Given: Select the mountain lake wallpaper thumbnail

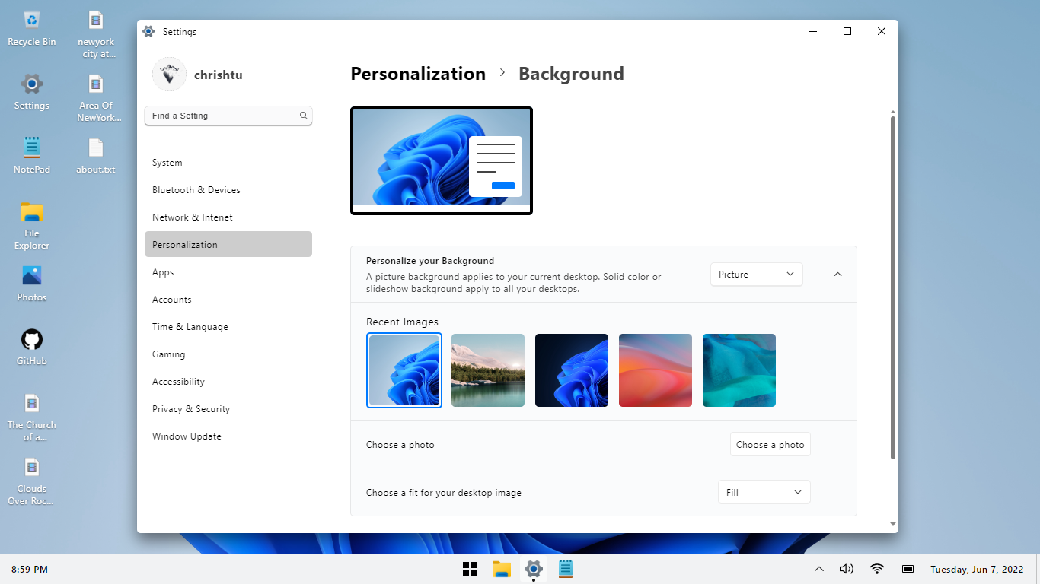Looking at the screenshot, I should tap(488, 370).
